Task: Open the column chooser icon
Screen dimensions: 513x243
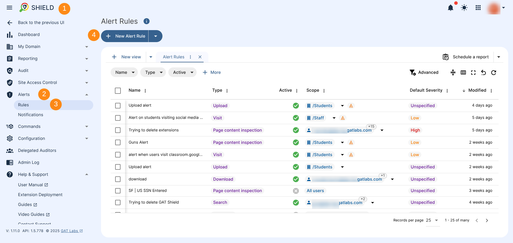Action: click(463, 72)
